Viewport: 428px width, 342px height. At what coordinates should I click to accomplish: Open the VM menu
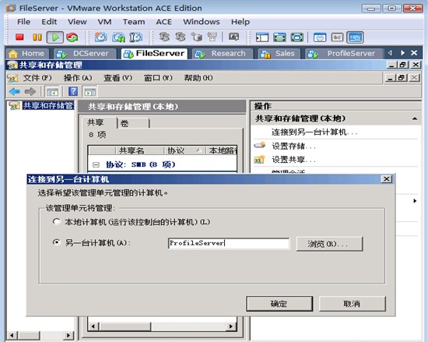[104, 22]
